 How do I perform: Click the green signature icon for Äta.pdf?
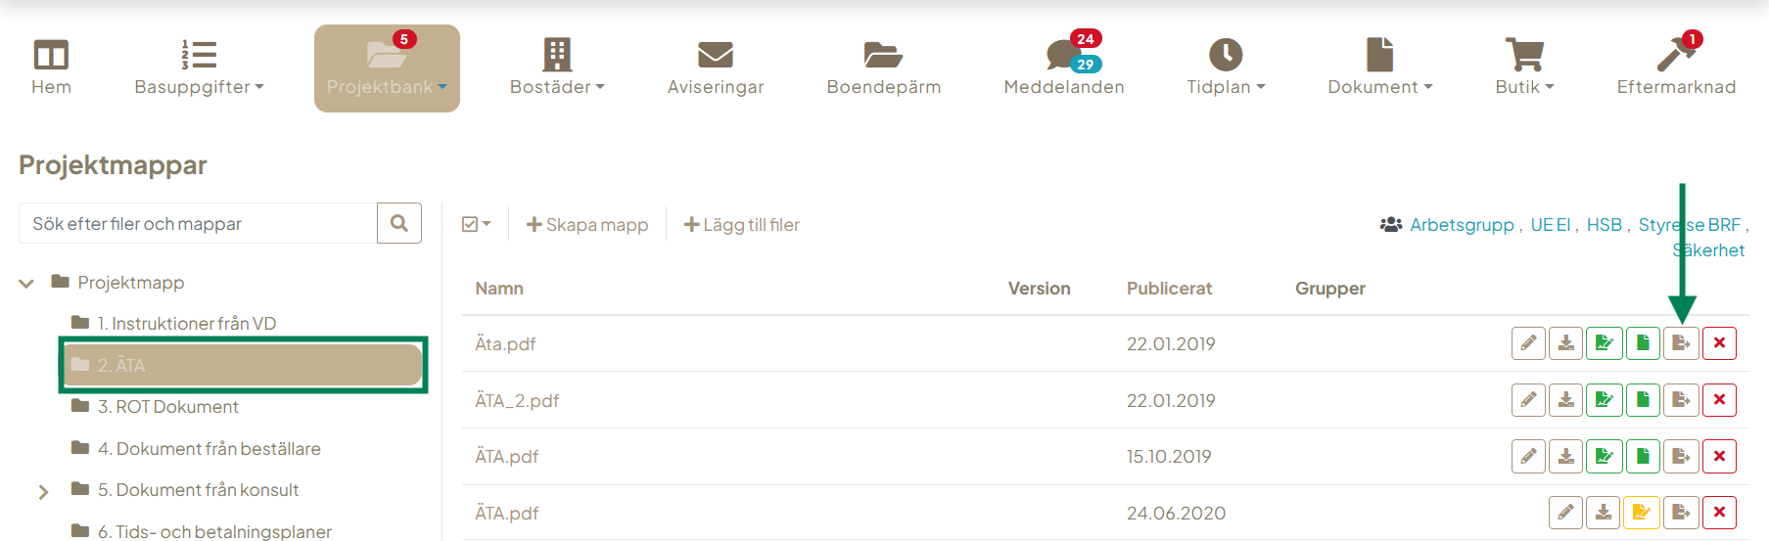(x=1605, y=343)
